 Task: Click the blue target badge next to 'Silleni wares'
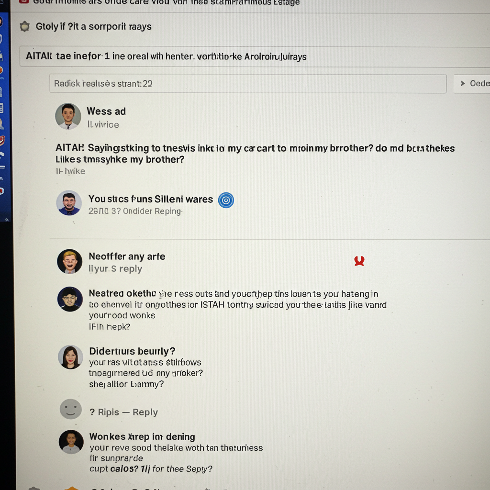tap(226, 200)
